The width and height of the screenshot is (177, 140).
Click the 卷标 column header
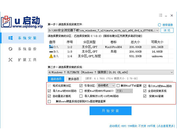pyautogui.click(x=114, y=42)
